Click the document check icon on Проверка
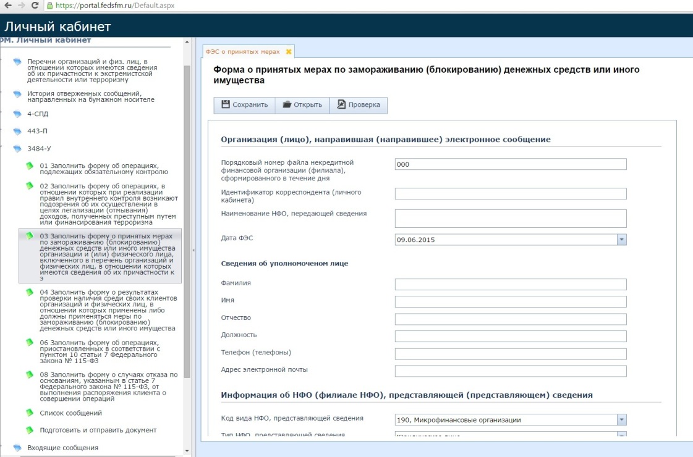This screenshot has height=457, width=693. click(341, 104)
